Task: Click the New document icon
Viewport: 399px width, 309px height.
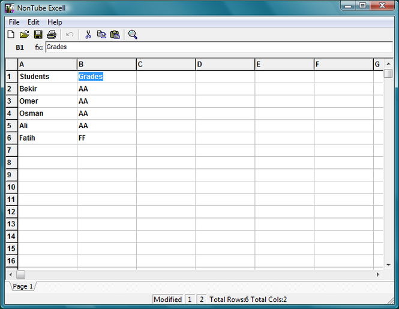Action: click(11, 35)
